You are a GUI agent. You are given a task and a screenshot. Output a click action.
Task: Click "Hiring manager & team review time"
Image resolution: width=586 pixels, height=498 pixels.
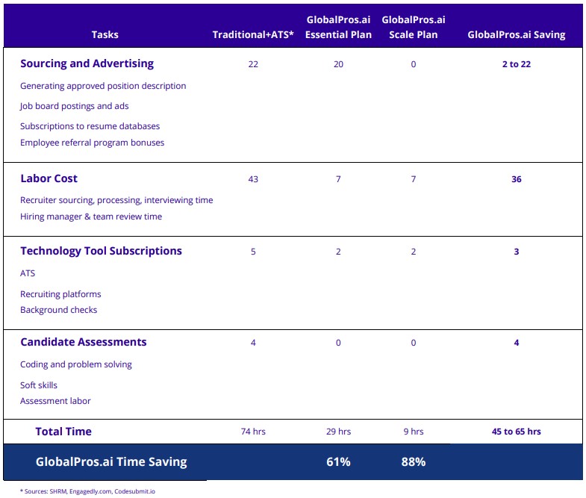tap(91, 217)
